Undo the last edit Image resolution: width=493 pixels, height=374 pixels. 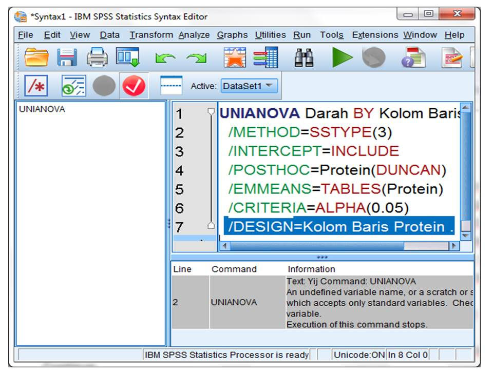165,58
